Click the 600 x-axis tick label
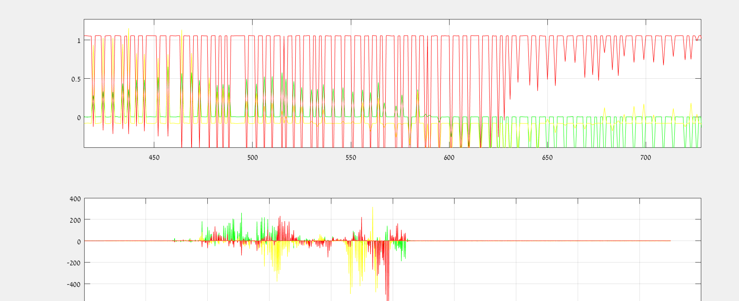 (x=449, y=158)
